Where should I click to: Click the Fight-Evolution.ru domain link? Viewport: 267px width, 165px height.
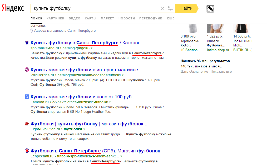tap(45, 129)
